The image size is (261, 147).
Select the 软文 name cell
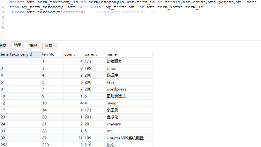click(129, 145)
